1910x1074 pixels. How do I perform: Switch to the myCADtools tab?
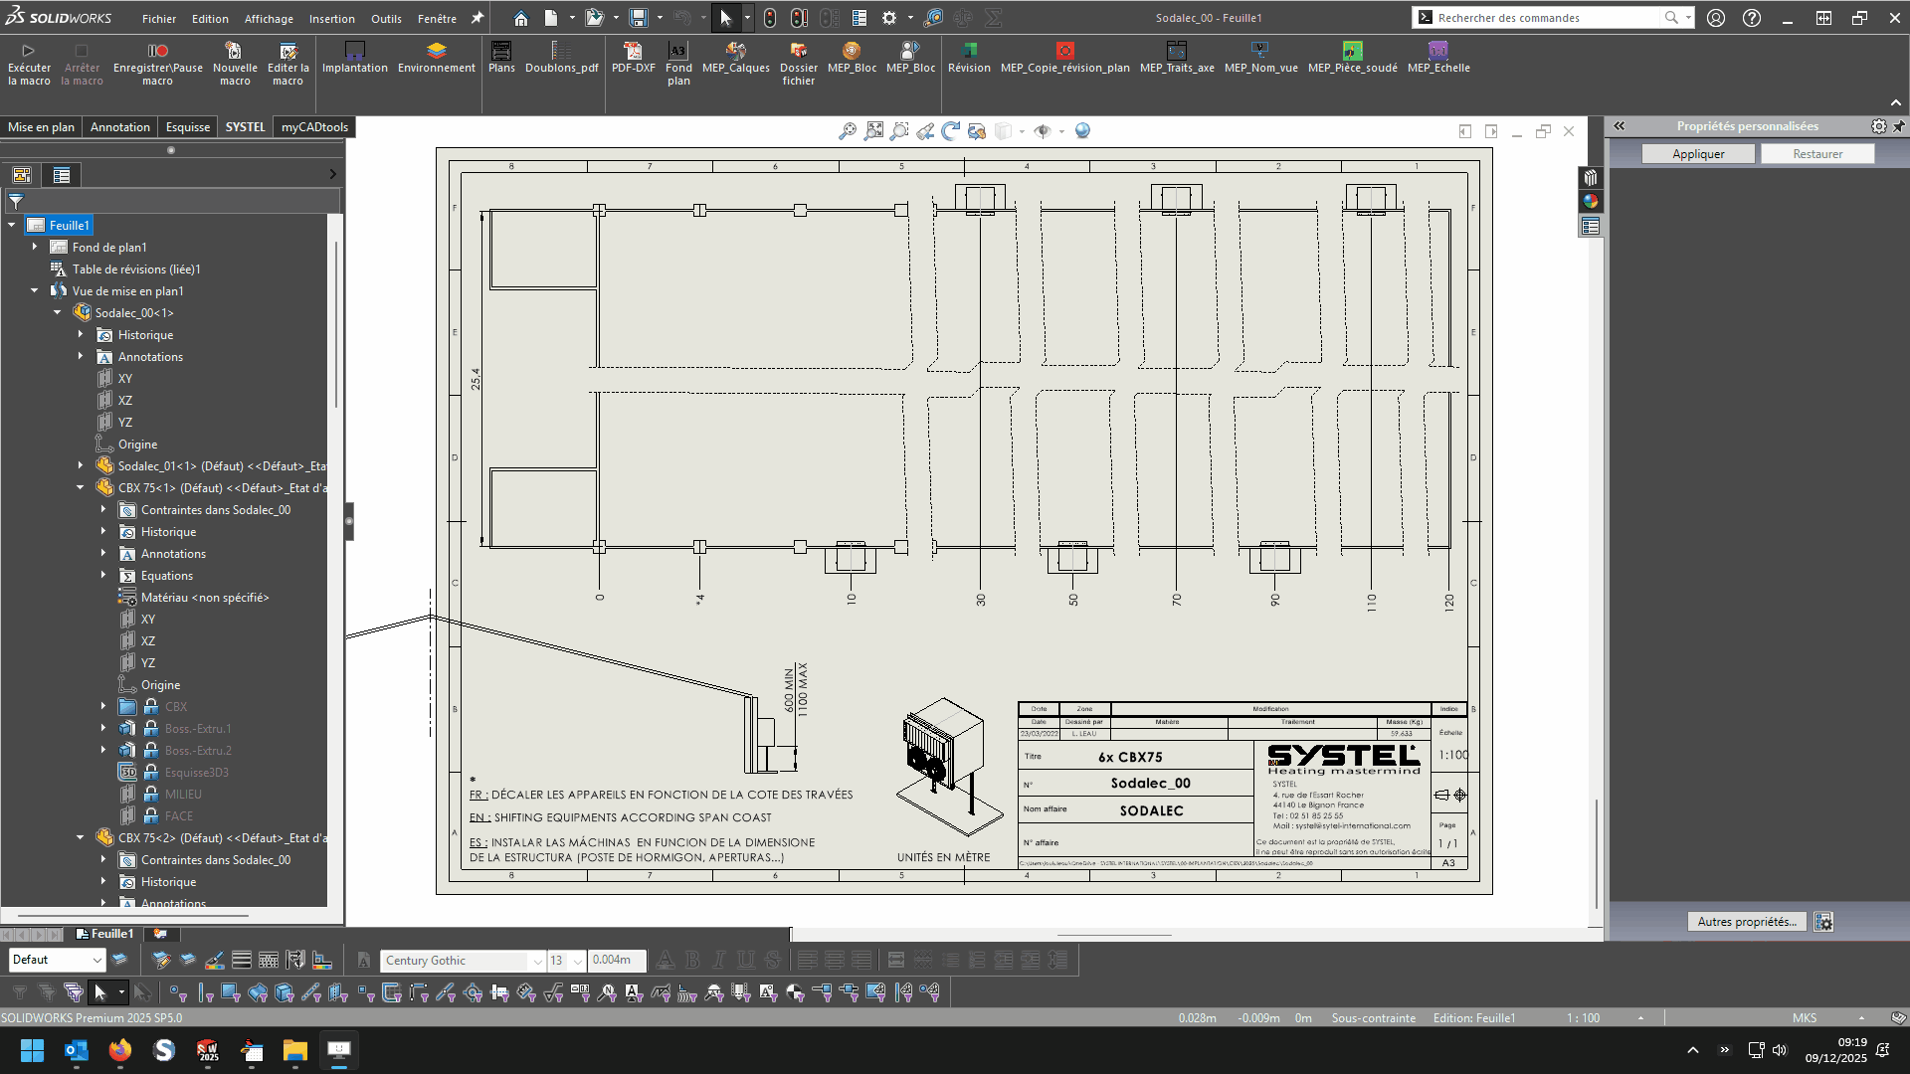314,127
